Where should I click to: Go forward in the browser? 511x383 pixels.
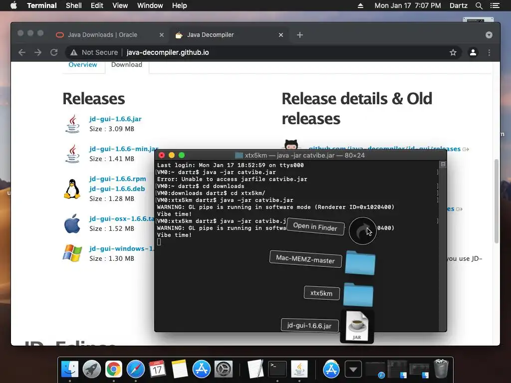(38, 52)
